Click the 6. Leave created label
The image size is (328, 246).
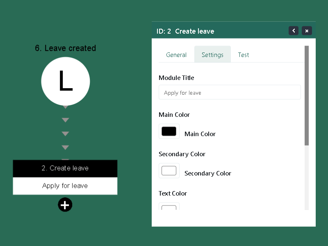(x=66, y=48)
